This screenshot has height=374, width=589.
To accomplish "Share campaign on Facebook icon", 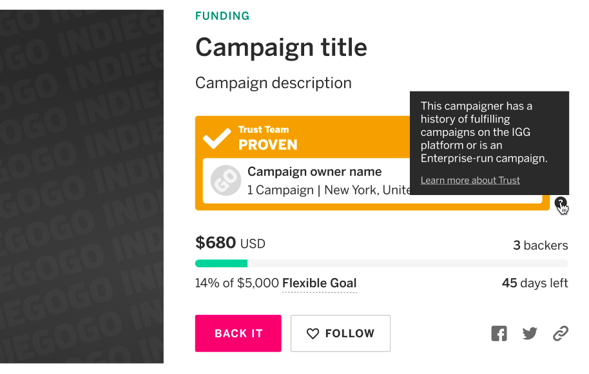I will pos(499,333).
